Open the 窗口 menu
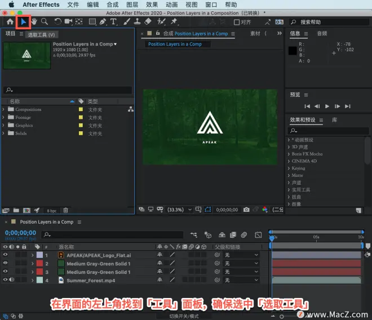The height and width of the screenshot is (320, 372). (211, 5)
